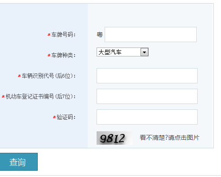Image resolution: width=221 pixels, height=177 pixels.
Task: Click the red asterisk before 机动车登记证书编号
Action: tap(3, 97)
